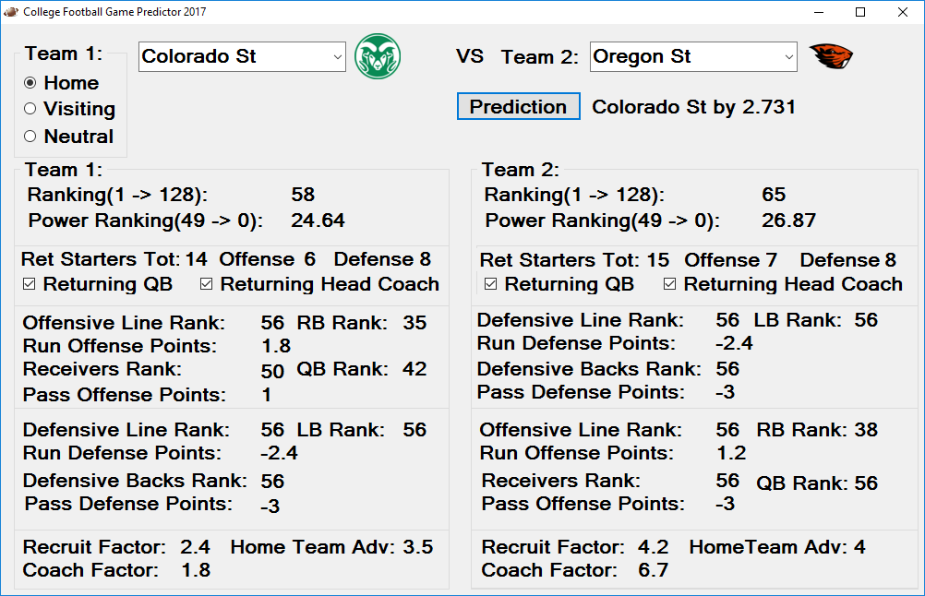Toggle Team 1 Returning Head Coach checkbox
The height and width of the screenshot is (596, 925).
point(206,284)
